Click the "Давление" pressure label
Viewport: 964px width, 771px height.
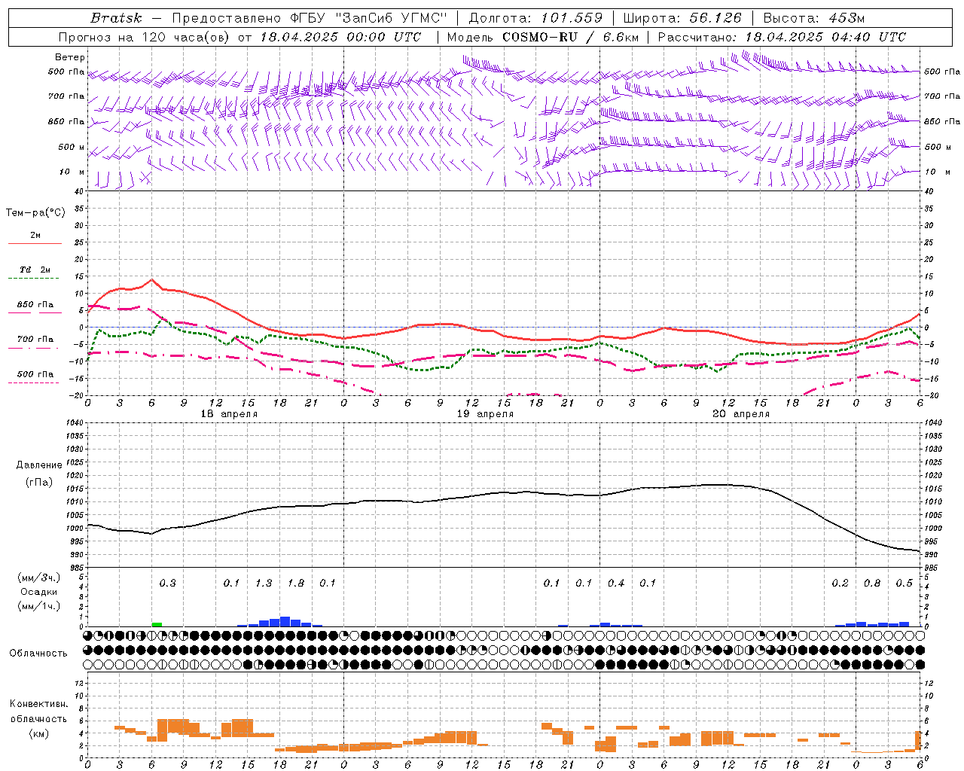tap(39, 465)
